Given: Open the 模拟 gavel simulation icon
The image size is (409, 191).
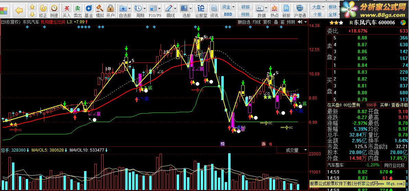Looking at the screenshot, I should click(100, 8).
